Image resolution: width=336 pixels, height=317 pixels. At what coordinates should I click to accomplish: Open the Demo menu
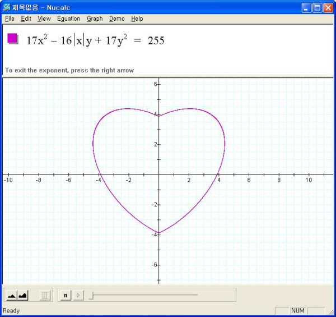coord(117,19)
